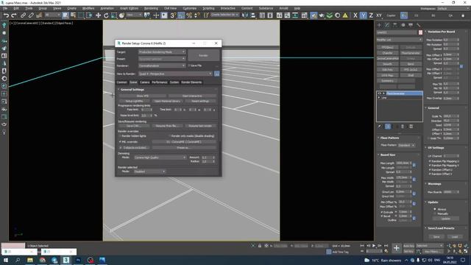Select Manually update radio button
This screenshot has width=471, height=265.
click(x=435, y=213)
